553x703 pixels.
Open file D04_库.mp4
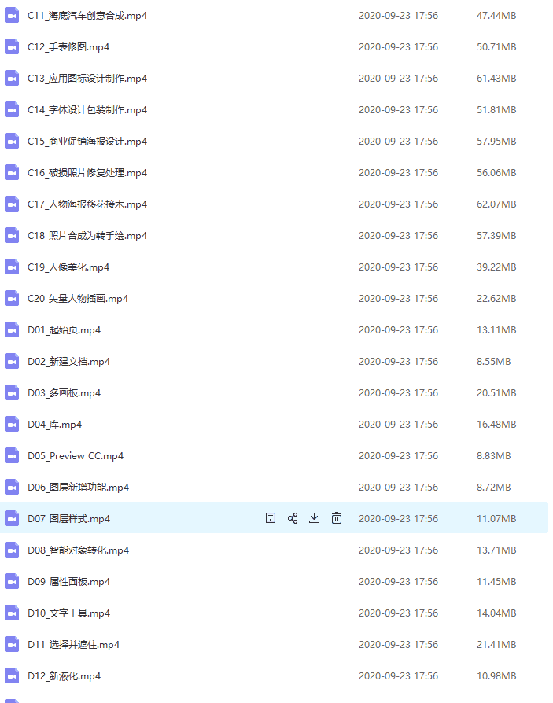tap(55, 424)
